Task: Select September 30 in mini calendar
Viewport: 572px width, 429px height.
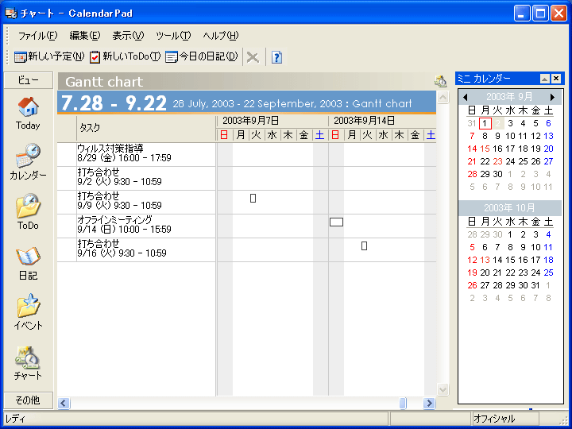Action: point(497,174)
